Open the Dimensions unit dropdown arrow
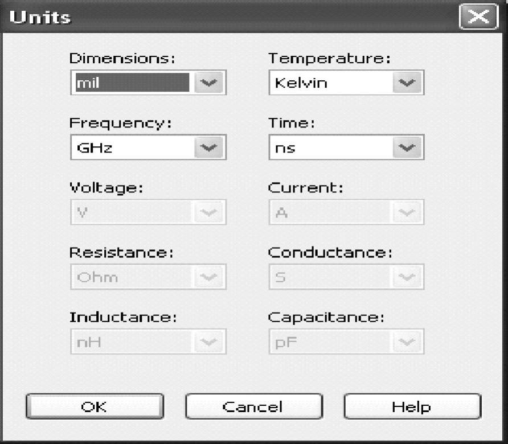Viewport: 508px width, 444px height. point(210,83)
